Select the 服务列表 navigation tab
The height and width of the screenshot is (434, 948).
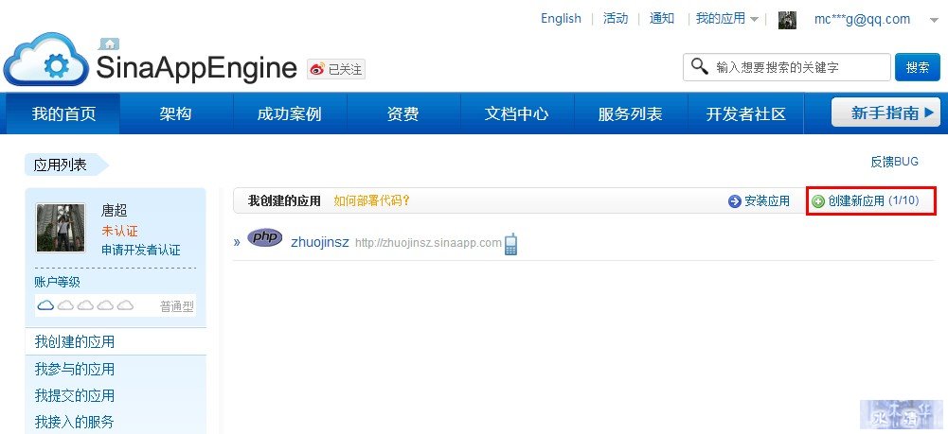631,113
